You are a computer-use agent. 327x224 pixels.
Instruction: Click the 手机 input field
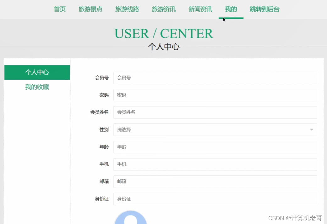point(215,164)
